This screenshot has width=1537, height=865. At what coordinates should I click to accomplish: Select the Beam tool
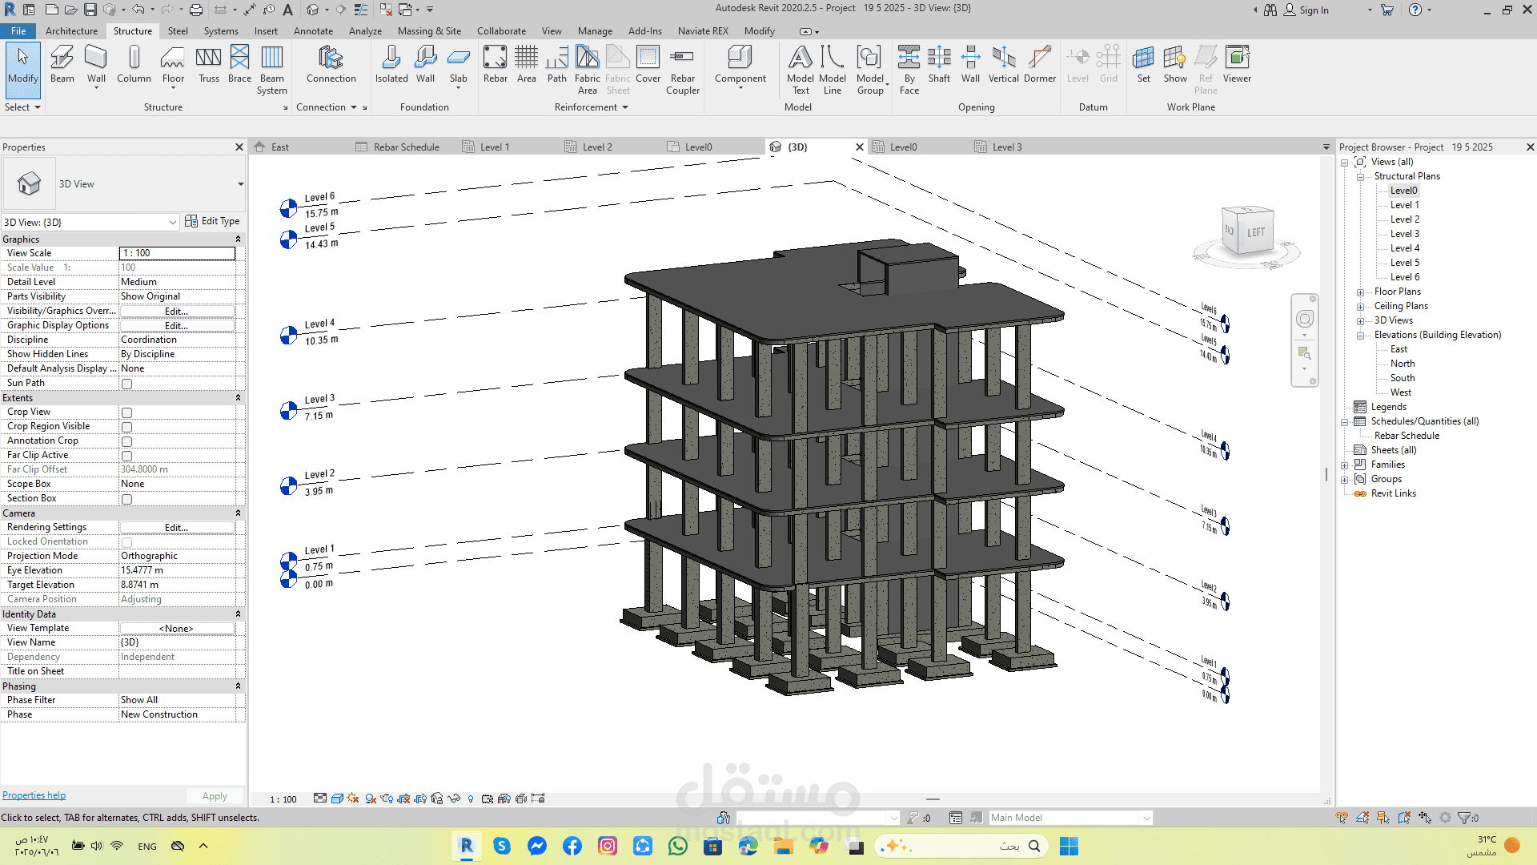[x=62, y=64]
